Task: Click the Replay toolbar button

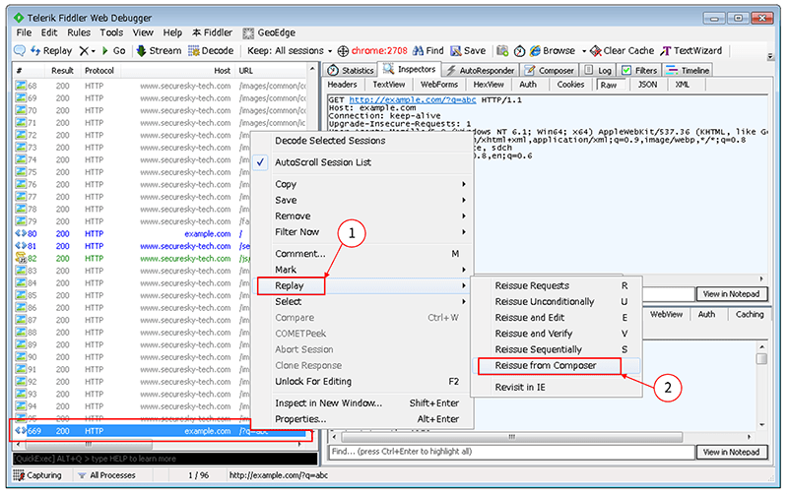Action: pyautogui.click(x=52, y=51)
